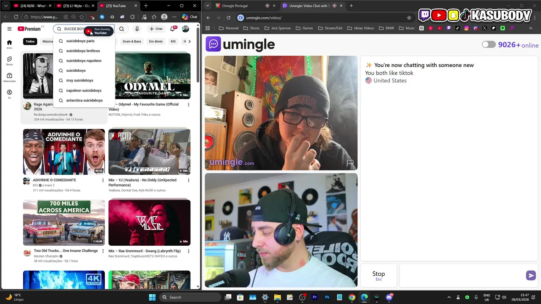Open '700 Miles Across America' thumbnail
Image resolution: width=541 pixels, height=304 pixels.
coord(64,223)
